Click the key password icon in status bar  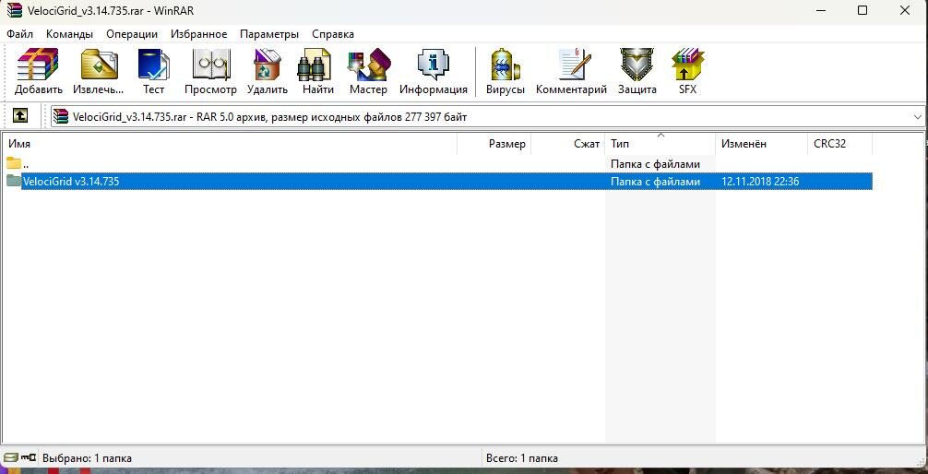pyautogui.click(x=28, y=457)
